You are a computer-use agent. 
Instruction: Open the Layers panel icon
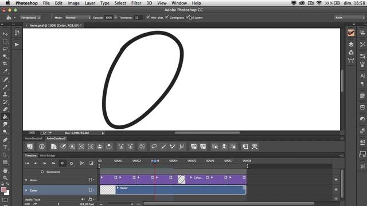pos(351,45)
